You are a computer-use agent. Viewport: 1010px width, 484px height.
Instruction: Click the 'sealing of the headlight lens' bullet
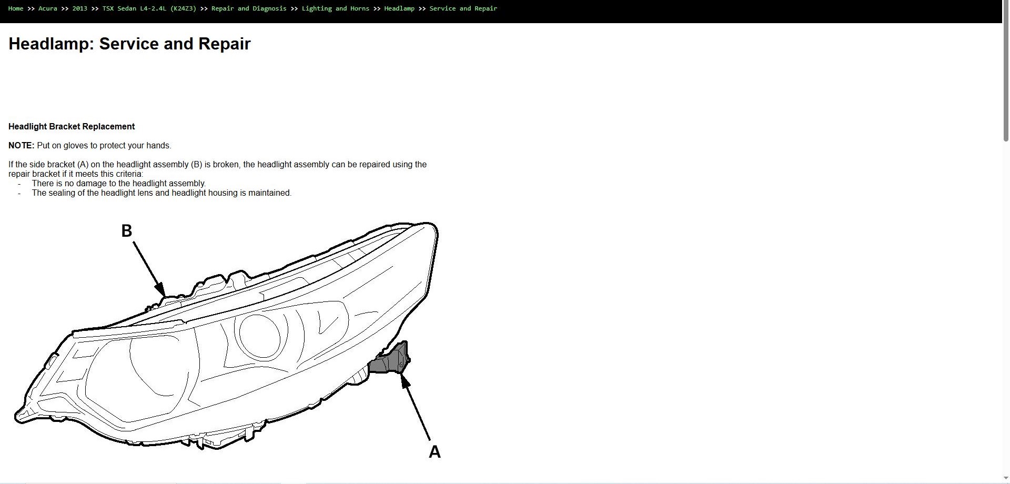point(161,193)
